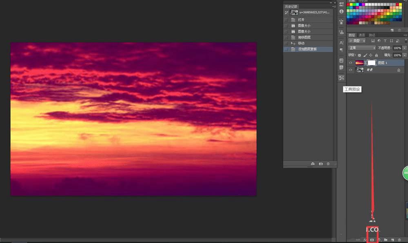This screenshot has height=243, width=408.
Task: Click the 背景 layer thumbnail
Action: click(359, 70)
